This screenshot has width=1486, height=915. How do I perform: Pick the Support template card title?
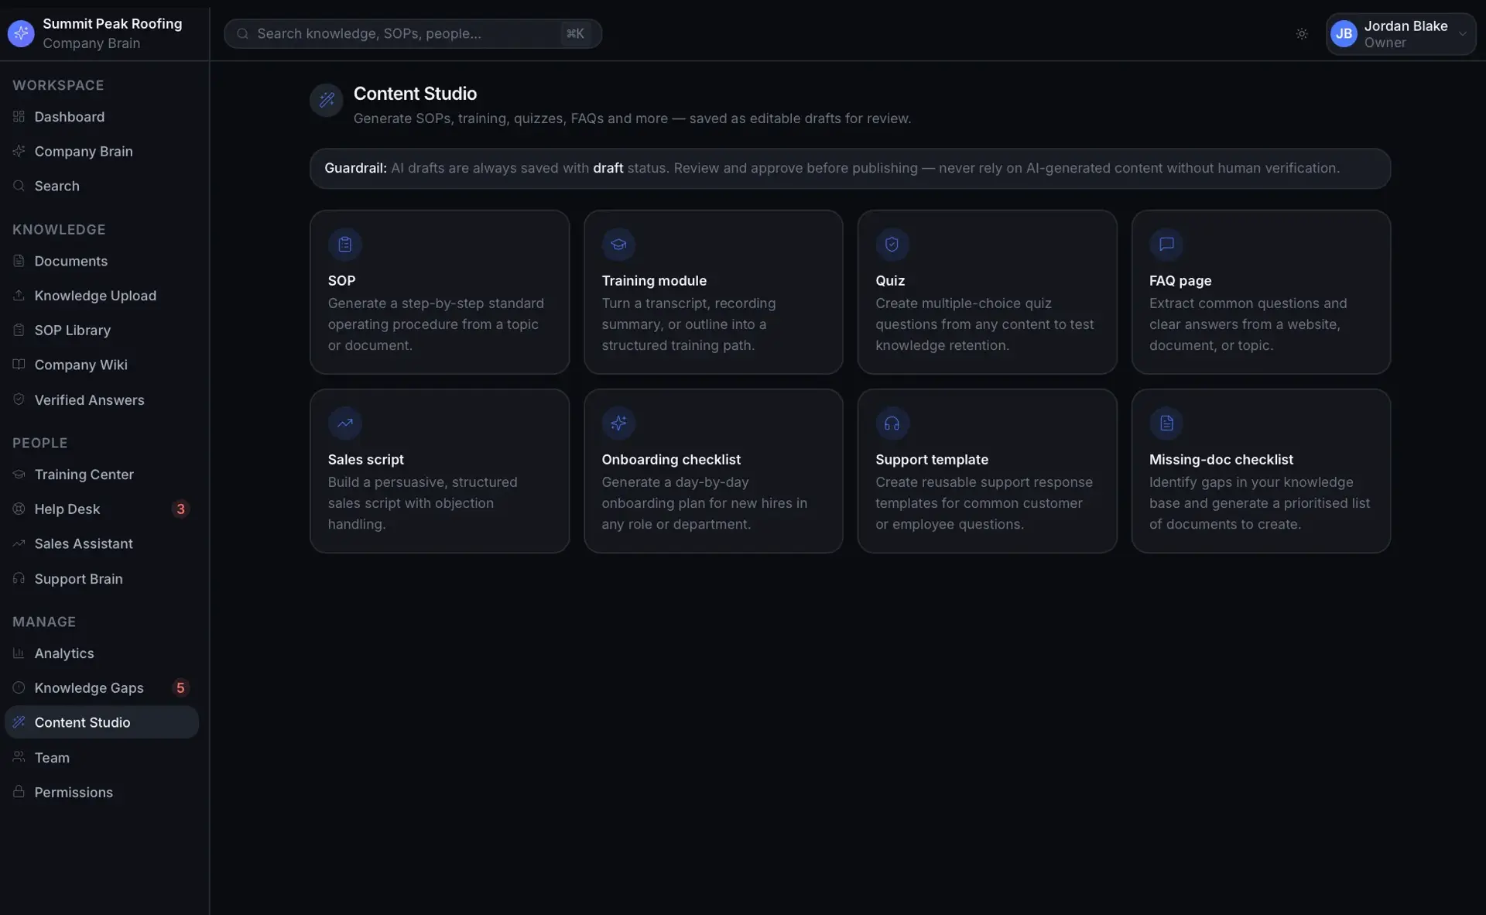click(x=932, y=459)
